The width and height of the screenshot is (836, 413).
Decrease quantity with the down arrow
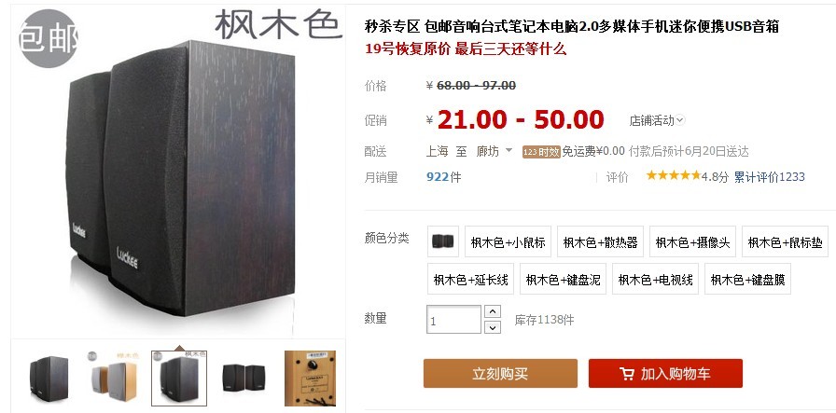point(493,327)
